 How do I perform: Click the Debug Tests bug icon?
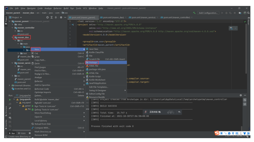click(33, 110)
